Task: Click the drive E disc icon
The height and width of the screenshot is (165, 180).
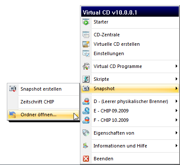Action: click(x=86, y=111)
